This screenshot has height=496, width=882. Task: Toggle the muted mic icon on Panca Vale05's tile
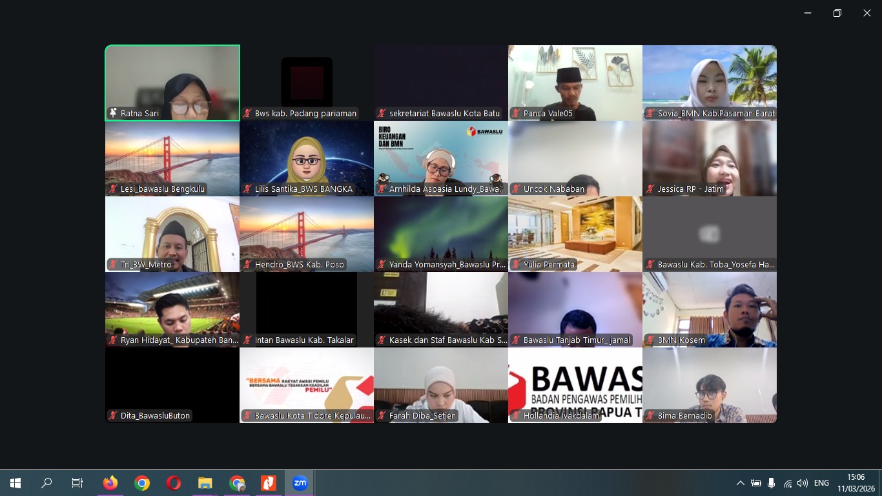click(x=515, y=114)
